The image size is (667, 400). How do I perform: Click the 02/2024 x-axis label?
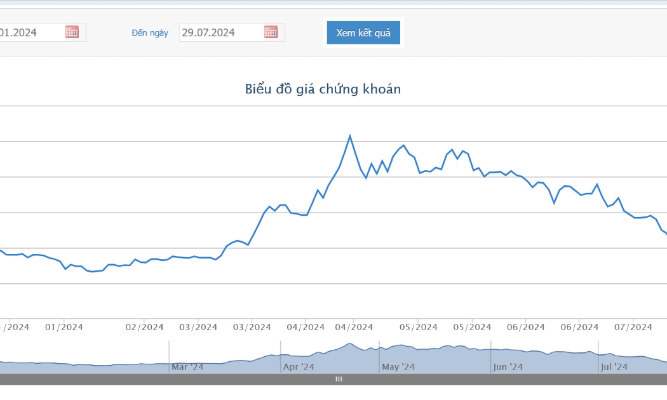click(x=144, y=328)
